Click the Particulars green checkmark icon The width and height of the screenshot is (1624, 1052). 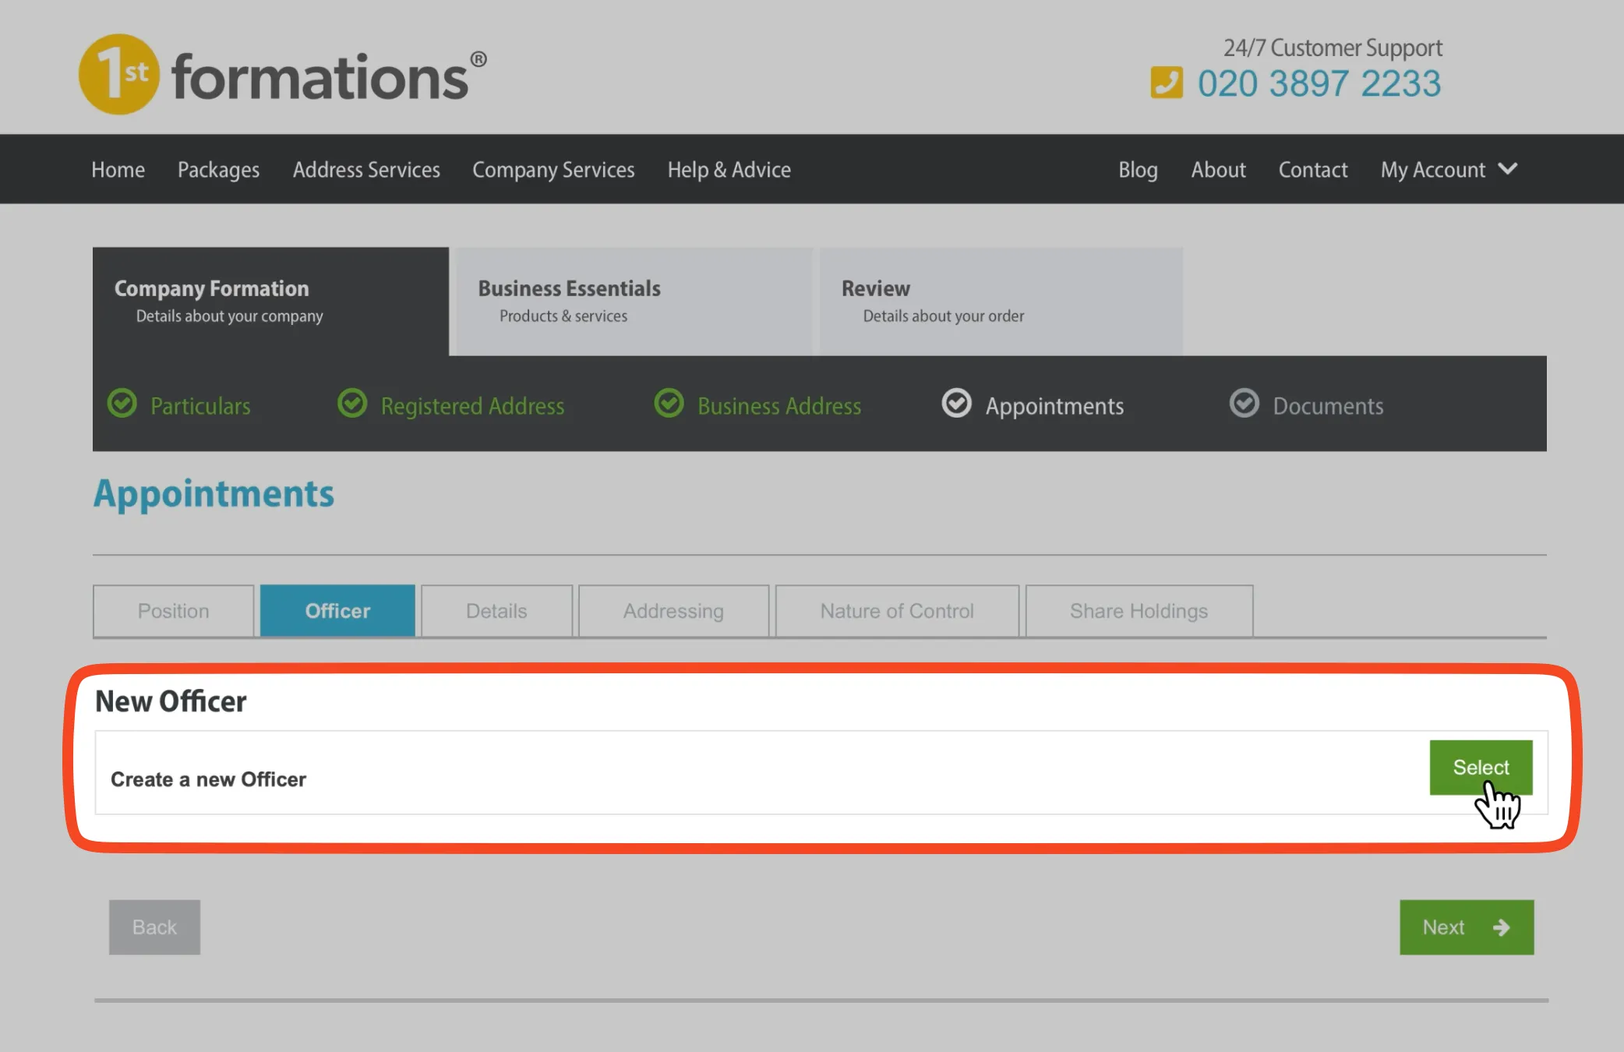tap(122, 404)
